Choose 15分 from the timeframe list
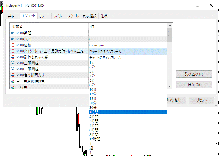219x156 pixels. pyautogui.click(x=128, y=98)
